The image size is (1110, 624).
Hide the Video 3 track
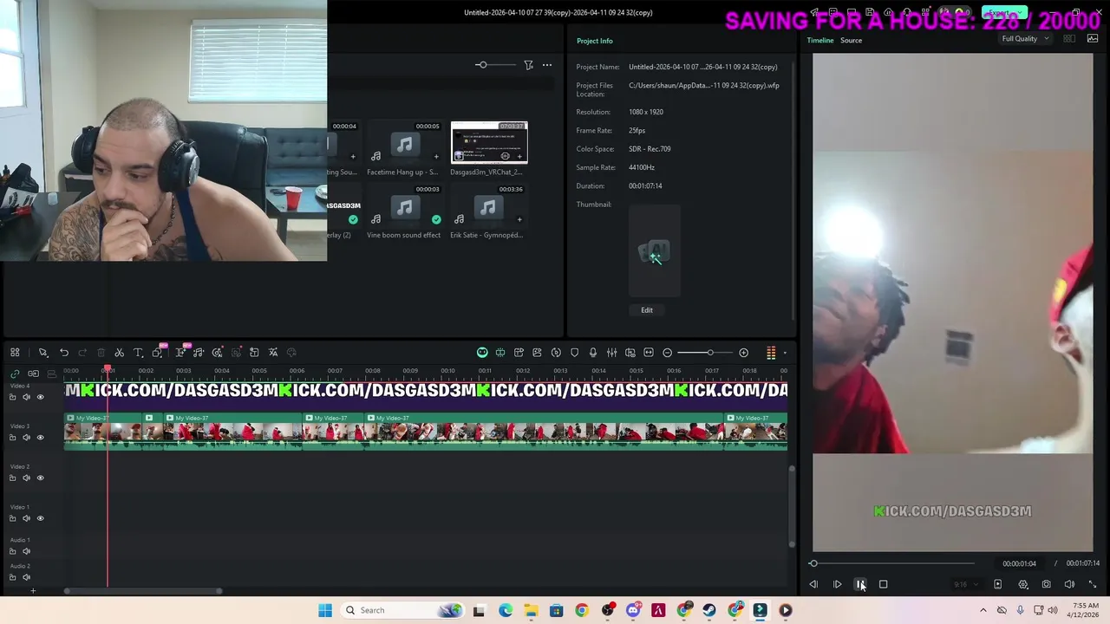pos(40,438)
